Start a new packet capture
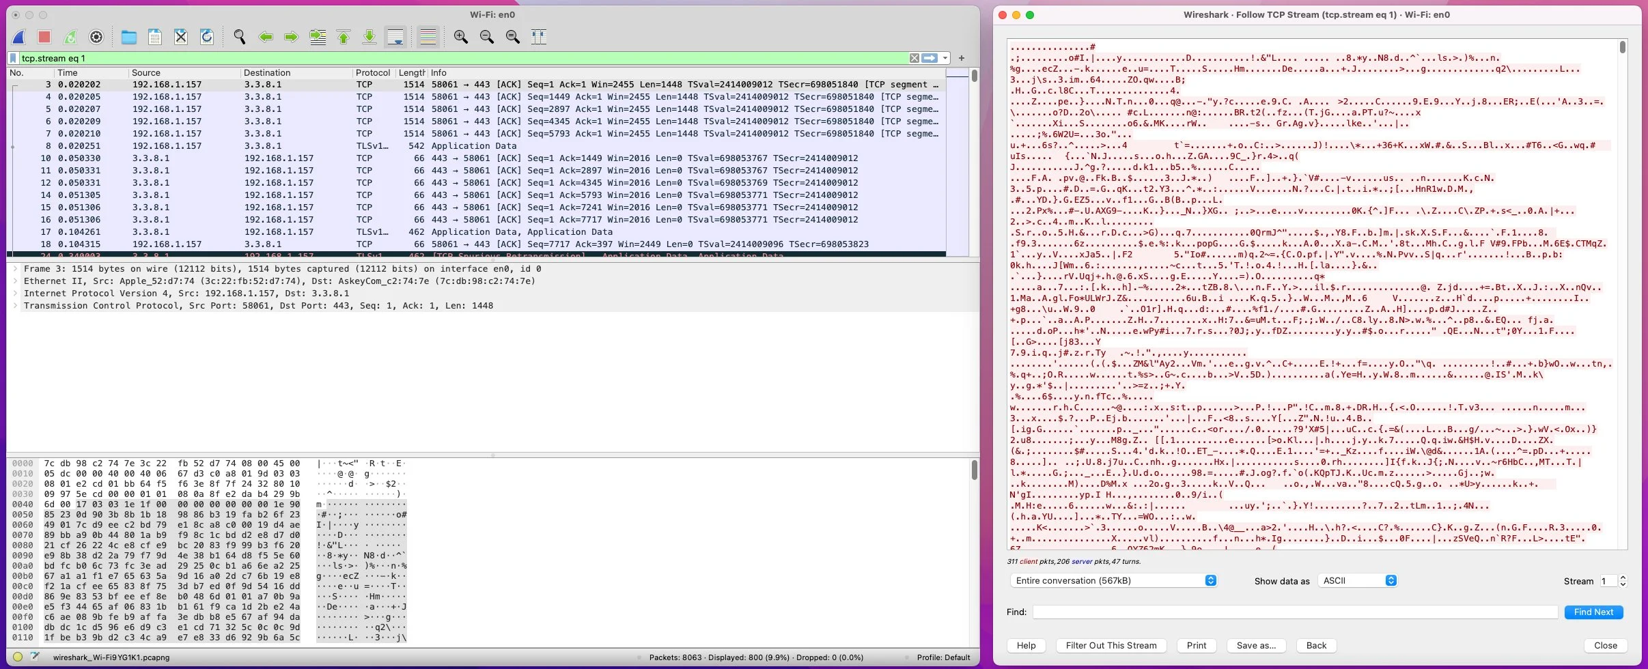Viewport: 1648px width, 669px height. coord(19,36)
